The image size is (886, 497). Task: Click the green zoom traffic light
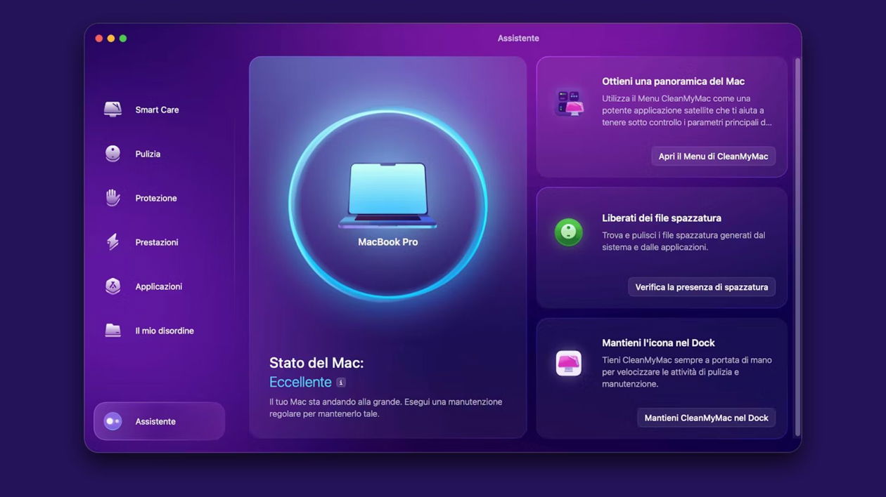(123, 39)
